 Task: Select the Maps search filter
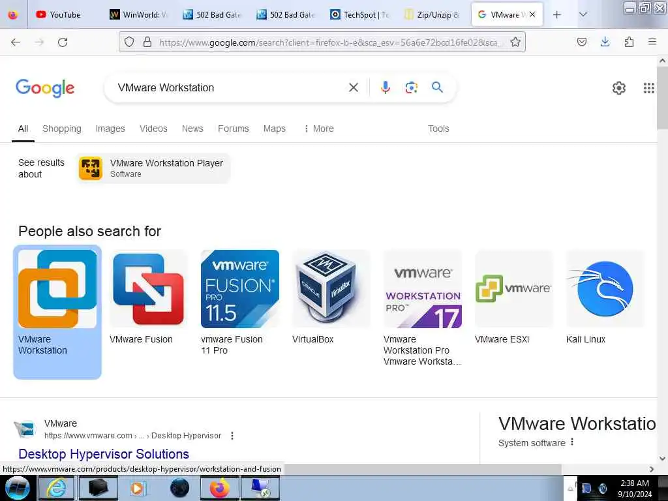[x=275, y=129]
